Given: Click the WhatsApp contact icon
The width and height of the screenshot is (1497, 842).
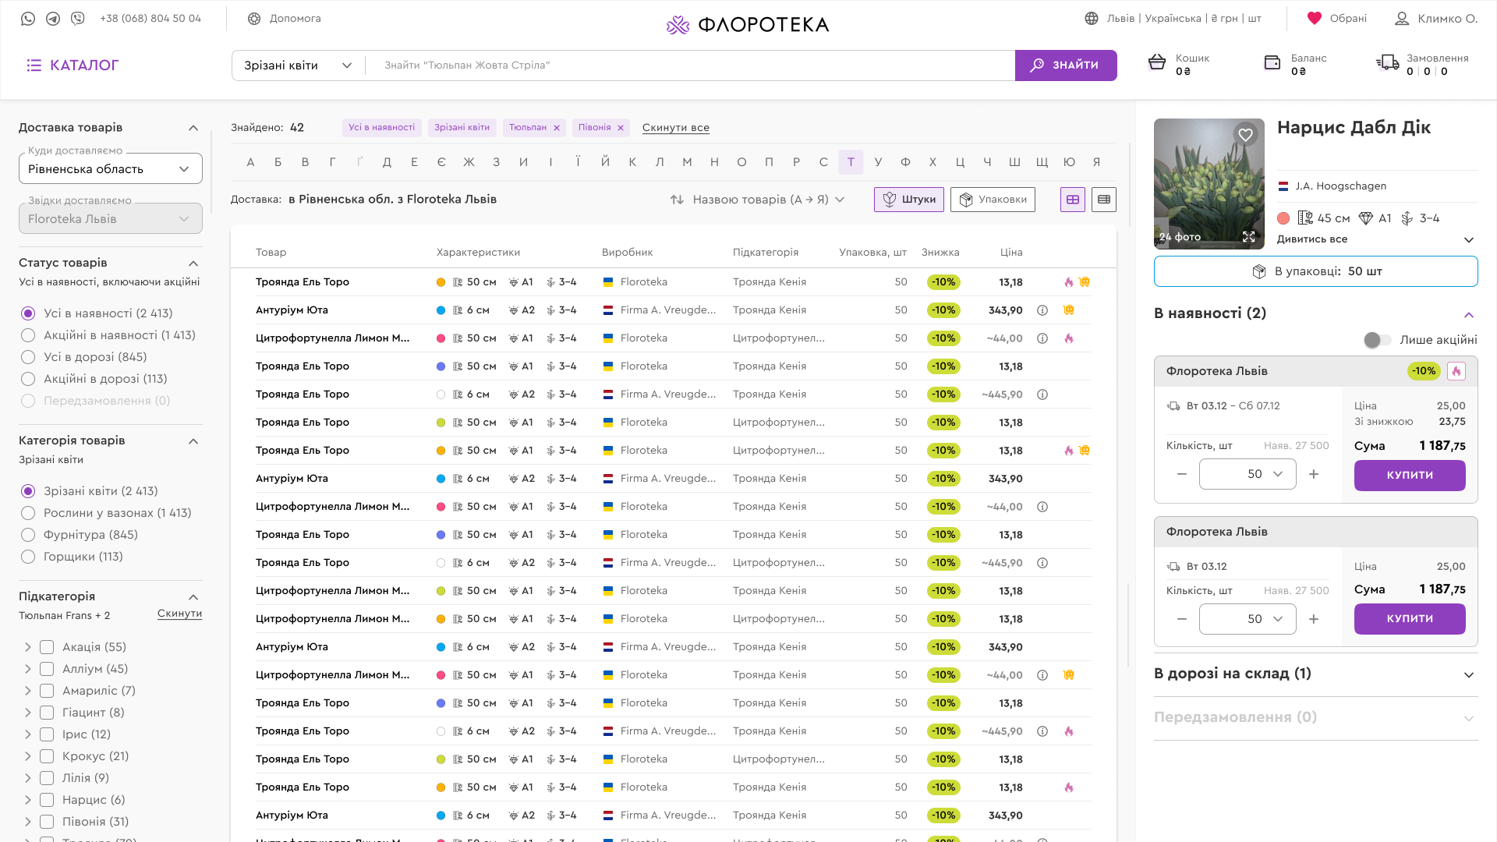Looking at the screenshot, I should point(28,19).
